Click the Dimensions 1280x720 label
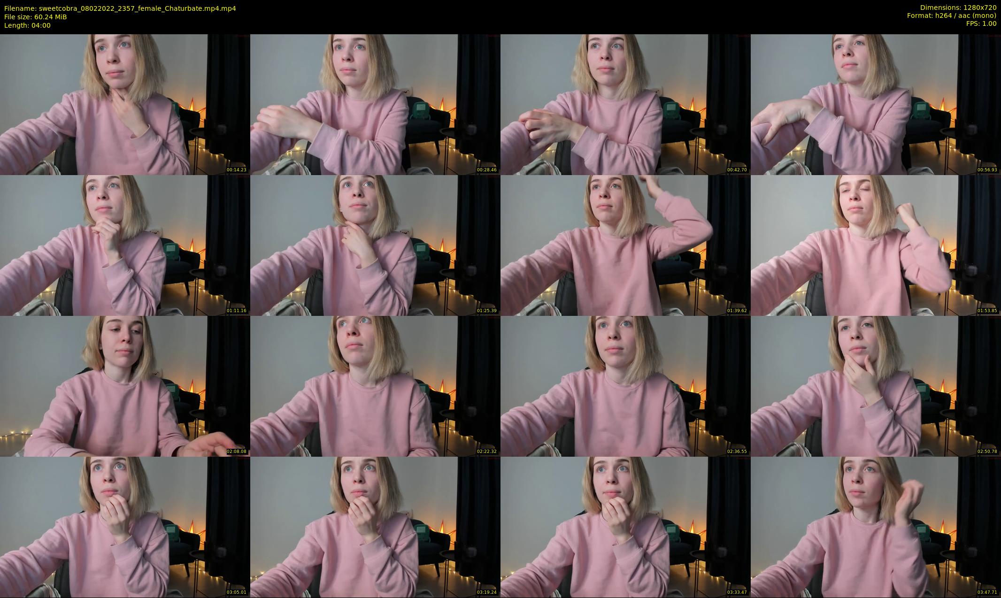This screenshot has width=1001, height=598. click(x=958, y=8)
